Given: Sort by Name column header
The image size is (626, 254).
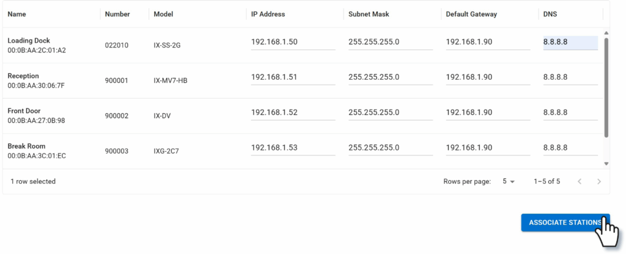Looking at the screenshot, I should point(17,14).
